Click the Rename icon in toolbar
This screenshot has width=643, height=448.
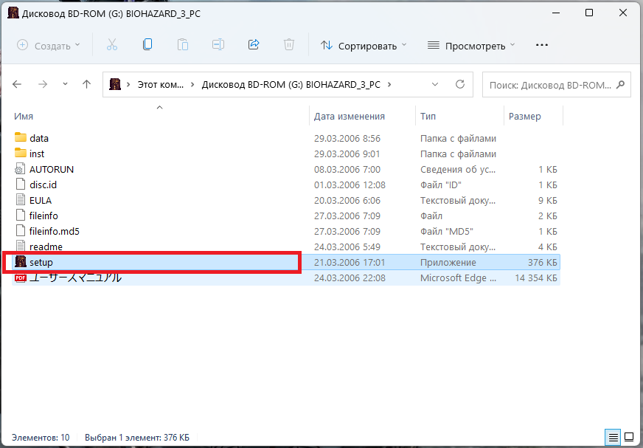pos(218,45)
